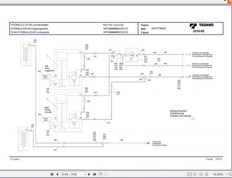
Task: Click the H port label
Action: click(x=189, y=77)
